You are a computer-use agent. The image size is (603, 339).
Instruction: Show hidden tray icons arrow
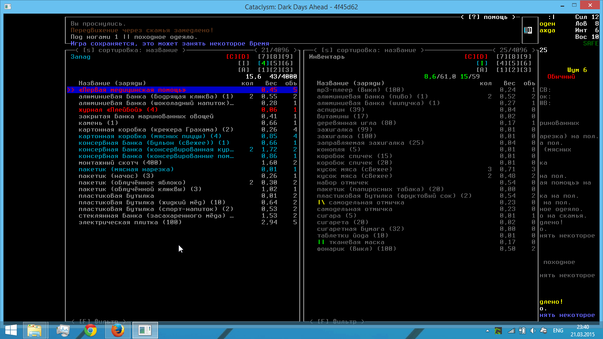point(488,331)
